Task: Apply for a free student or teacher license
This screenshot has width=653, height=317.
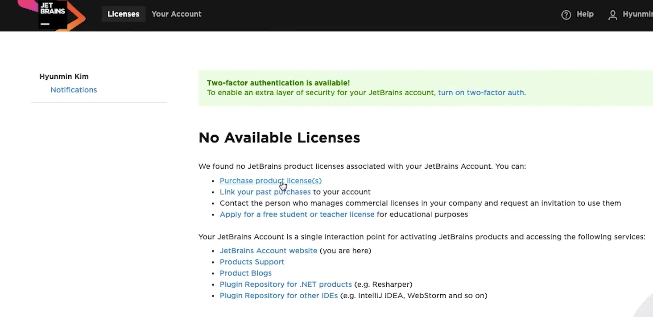Action: (x=297, y=215)
